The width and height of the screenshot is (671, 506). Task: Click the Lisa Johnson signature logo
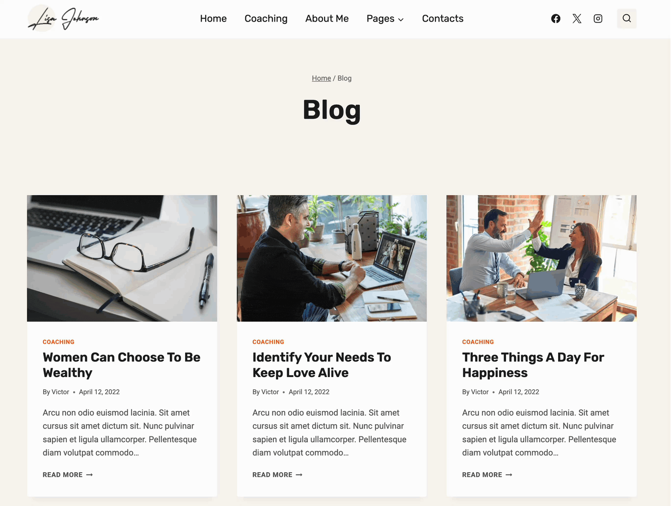coord(63,19)
